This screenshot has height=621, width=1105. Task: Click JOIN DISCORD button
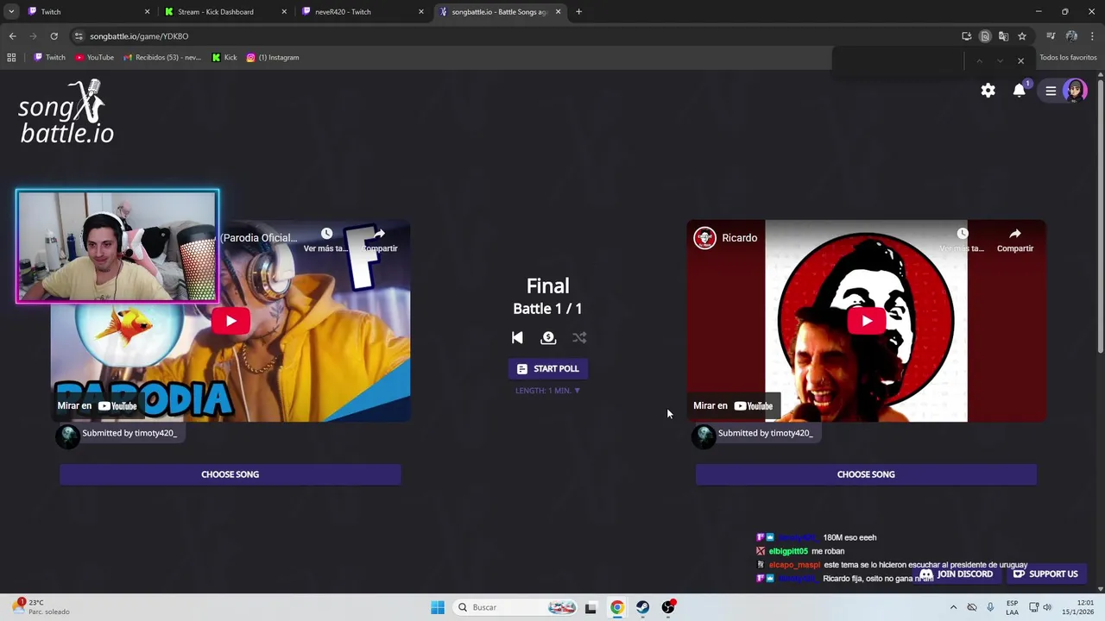coord(957,574)
